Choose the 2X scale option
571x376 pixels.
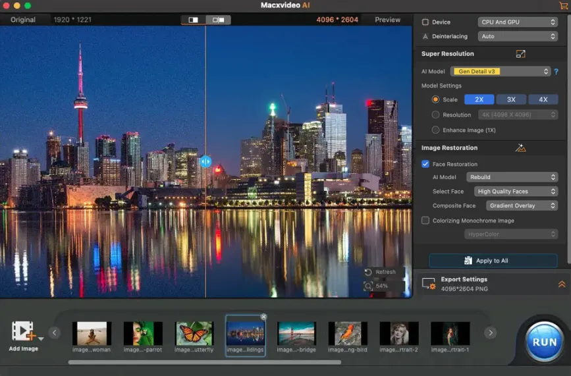479,99
